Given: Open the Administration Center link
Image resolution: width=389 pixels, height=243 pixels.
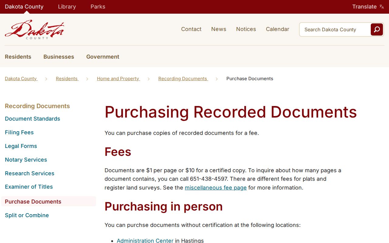Looking at the screenshot, I should tap(145, 240).
